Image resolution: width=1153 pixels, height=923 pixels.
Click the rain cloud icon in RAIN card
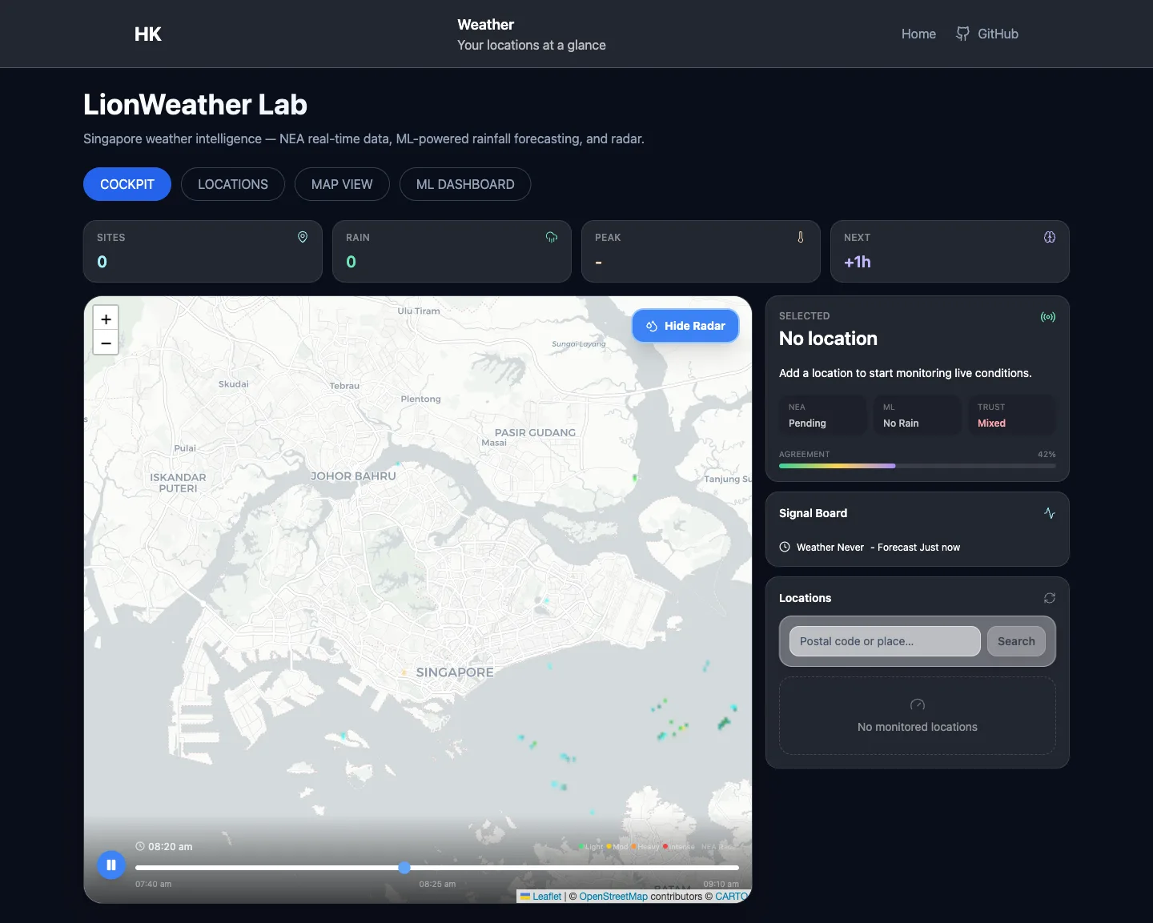tap(552, 237)
